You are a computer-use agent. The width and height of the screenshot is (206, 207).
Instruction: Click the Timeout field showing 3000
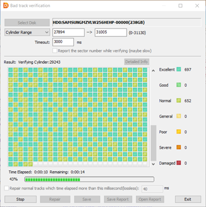63,42
